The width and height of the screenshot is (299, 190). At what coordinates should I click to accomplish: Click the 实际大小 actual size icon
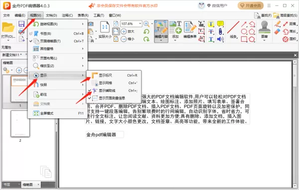(105, 27)
